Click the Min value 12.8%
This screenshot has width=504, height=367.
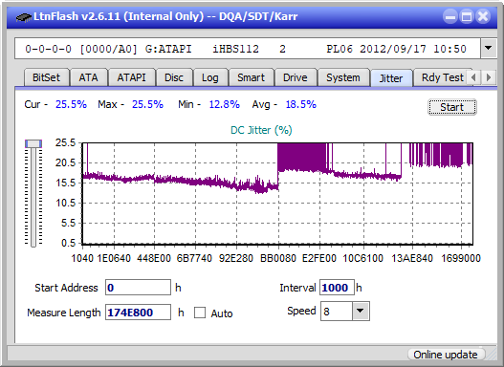pos(225,104)
